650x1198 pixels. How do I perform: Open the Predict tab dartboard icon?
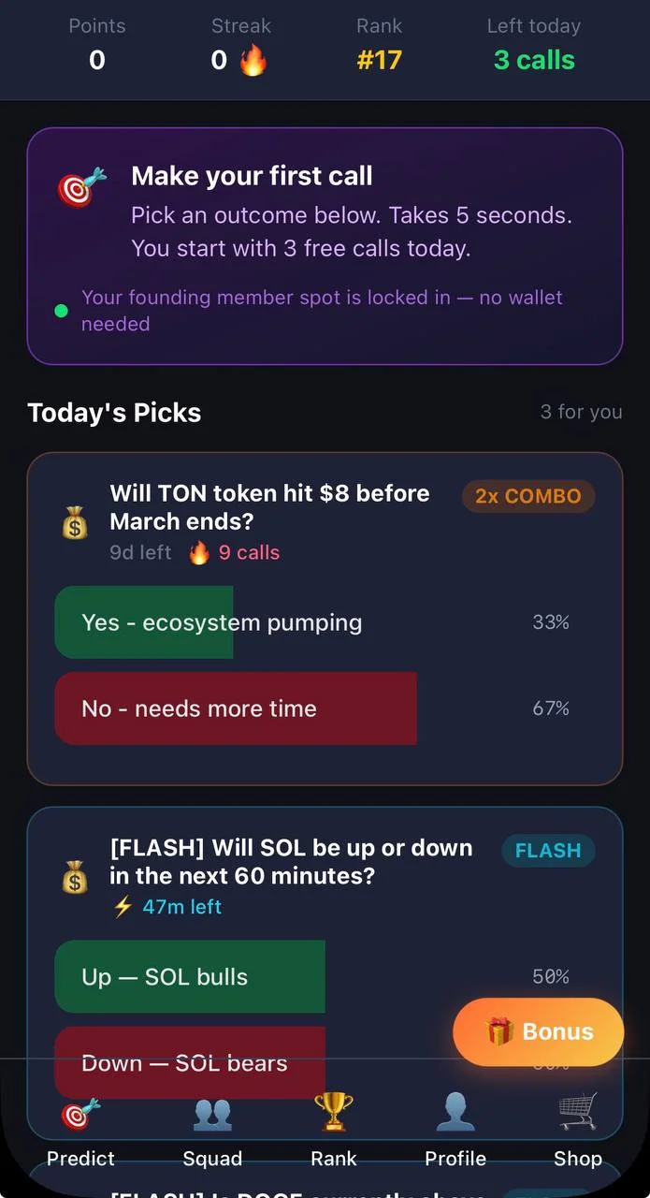coord(80,1114)
